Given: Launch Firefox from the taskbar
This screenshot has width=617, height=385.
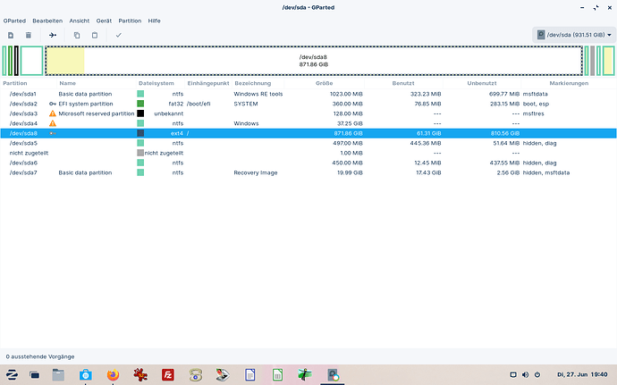Looking at the screenshot, I should pyautogui.click(x=113, y=374).
